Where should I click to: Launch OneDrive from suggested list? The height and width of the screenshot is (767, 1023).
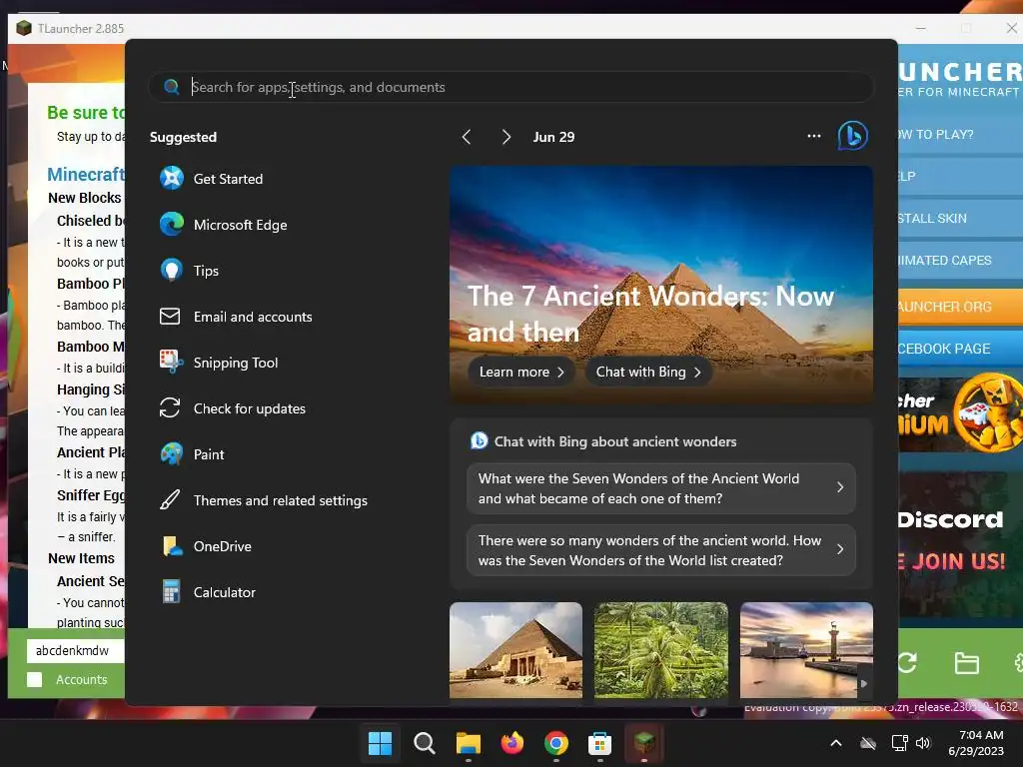click(x=206, y=546)
